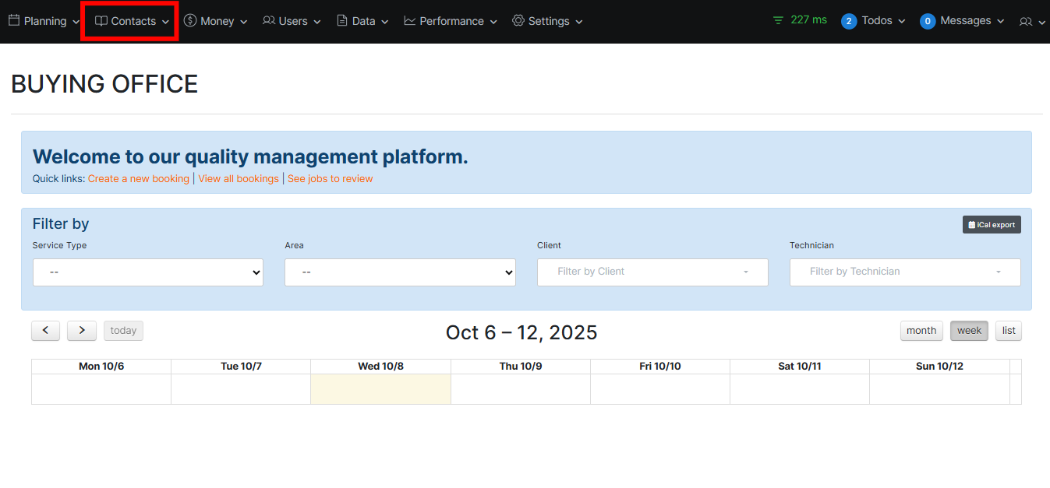This screenshot has width=1050, height=488.
Task: Open the Planning menu
Action: (44, 21)
